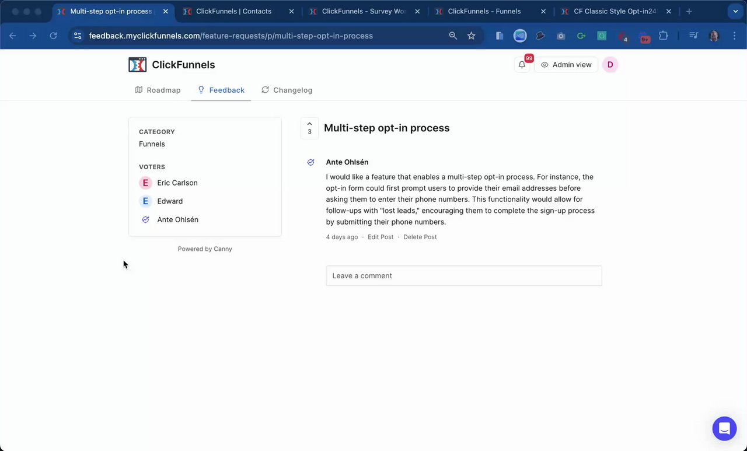Open the Changelog tab
The image size is (747, 451).
[x=287, y=90]
